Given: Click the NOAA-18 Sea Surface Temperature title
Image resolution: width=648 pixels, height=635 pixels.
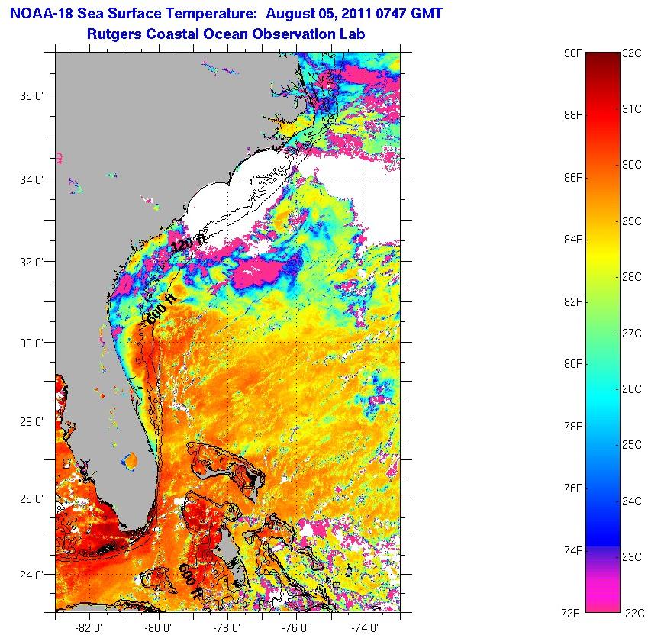Looking at the screenshot, I should (x=226, y=13).
